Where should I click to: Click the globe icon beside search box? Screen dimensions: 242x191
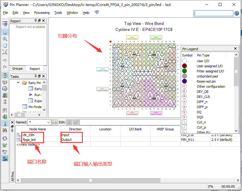tap(237, 13)
